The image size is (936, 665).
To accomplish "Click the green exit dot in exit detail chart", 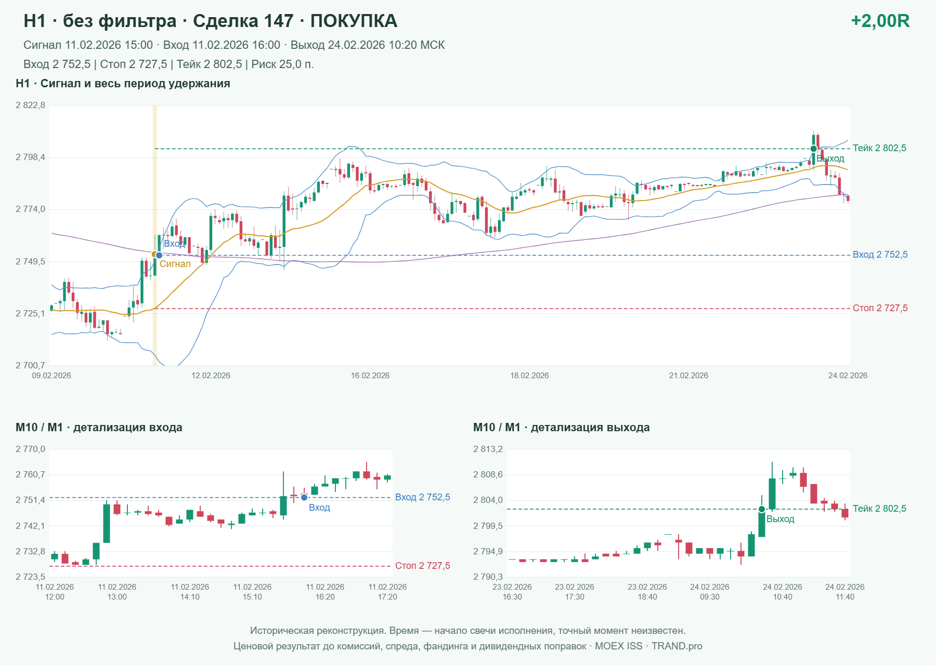I will [761, 509].
